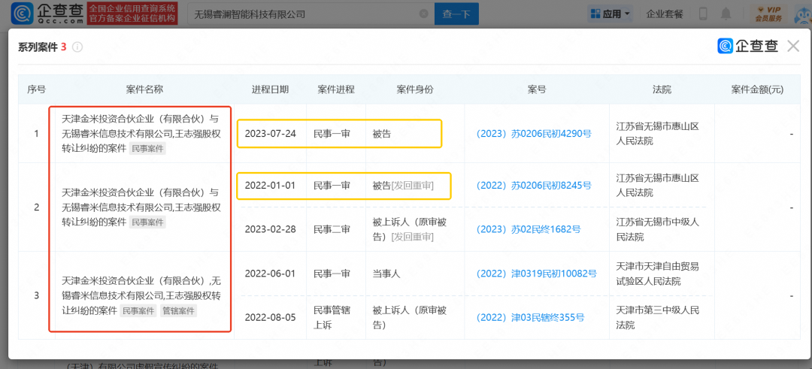Open notifications bell icon
Image resolution: width=812 pixels, height=369 pixels.
pyautogui.click(x=727, y=14)
